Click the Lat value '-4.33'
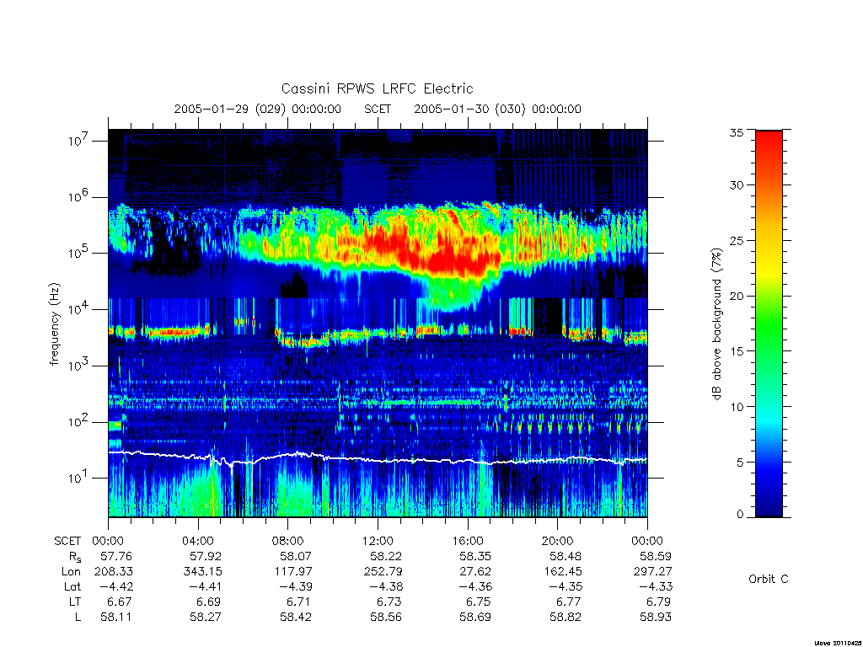Screen dimensions: 863x647 click(656, 586)
